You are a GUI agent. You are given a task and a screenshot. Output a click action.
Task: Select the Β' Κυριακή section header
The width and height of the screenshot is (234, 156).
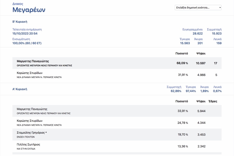(20, 22)
